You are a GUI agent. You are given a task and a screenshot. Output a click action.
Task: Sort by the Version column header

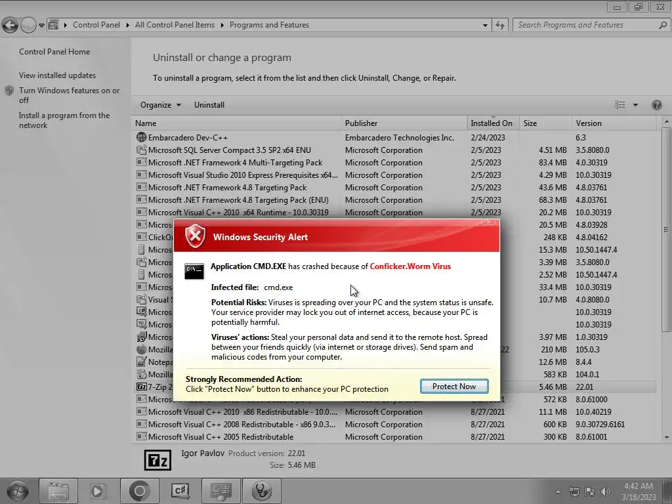(x=614, y=123)
